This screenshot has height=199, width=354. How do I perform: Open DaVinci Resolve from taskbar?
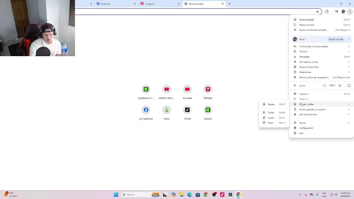[230, 195]
